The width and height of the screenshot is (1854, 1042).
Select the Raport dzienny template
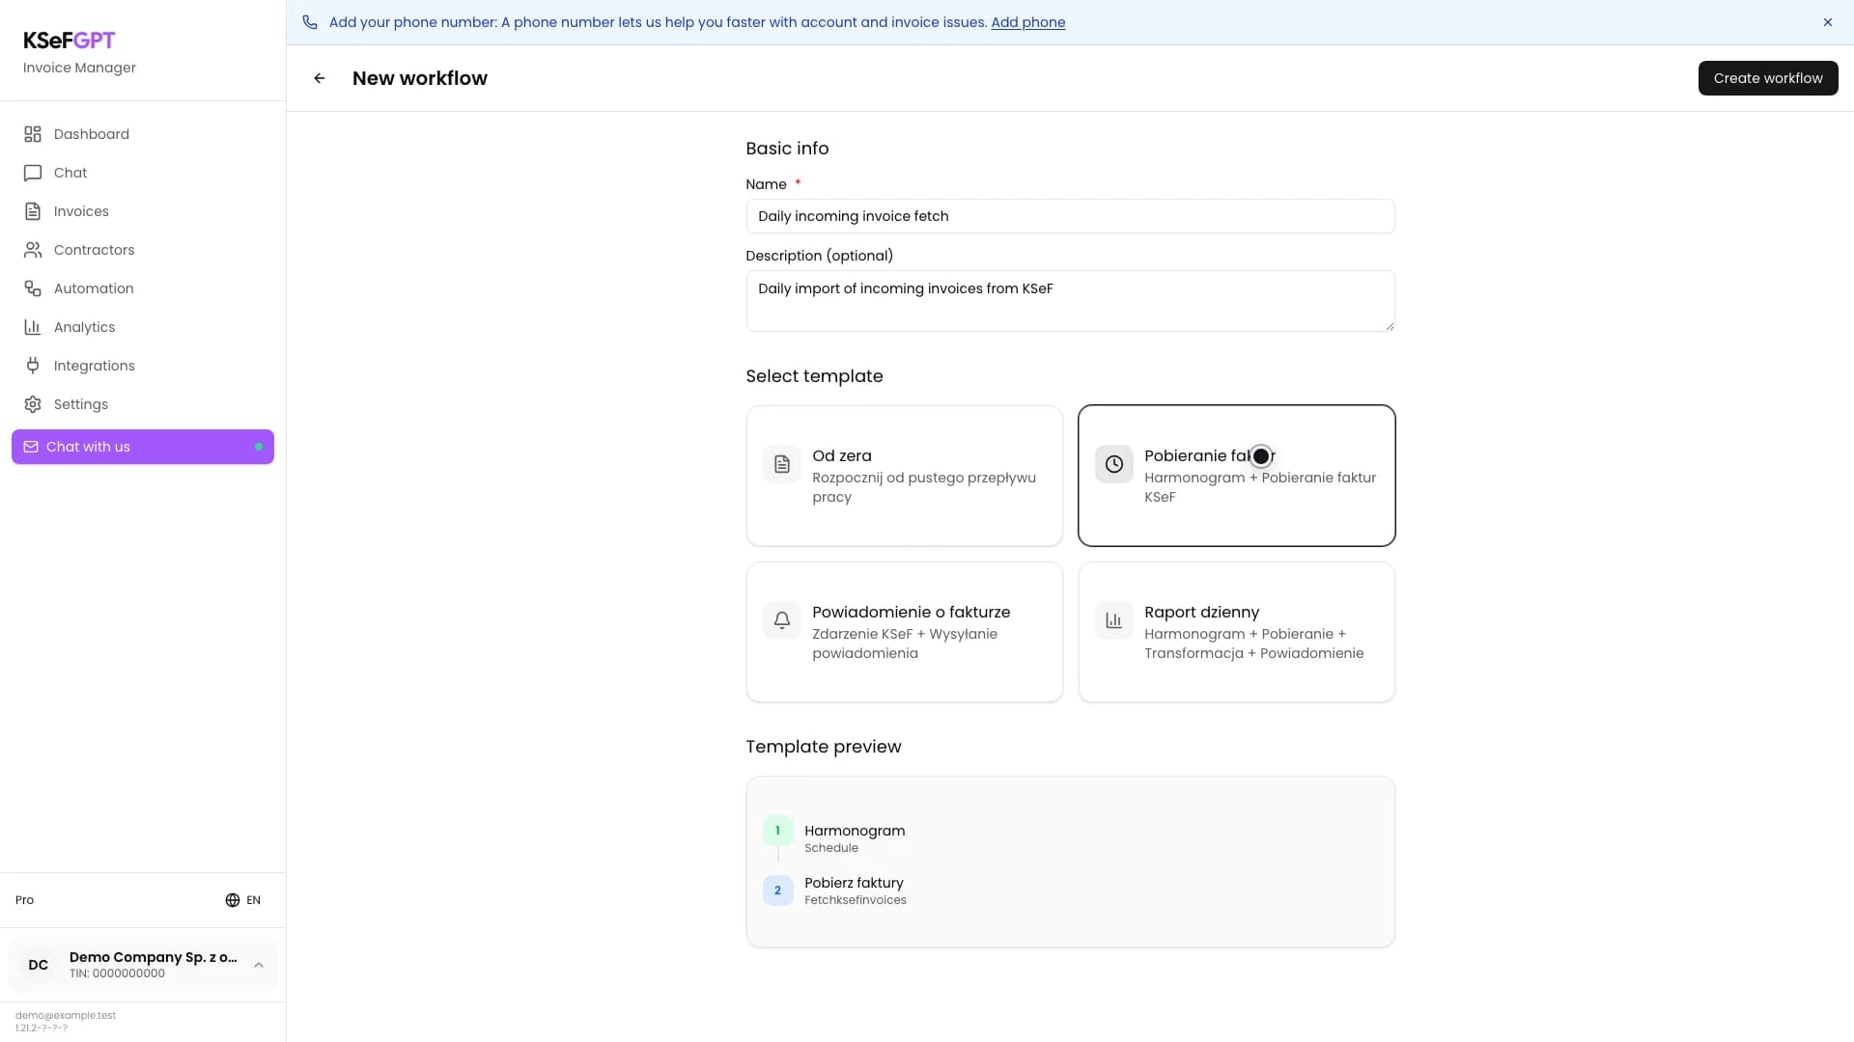point(1237,632)
